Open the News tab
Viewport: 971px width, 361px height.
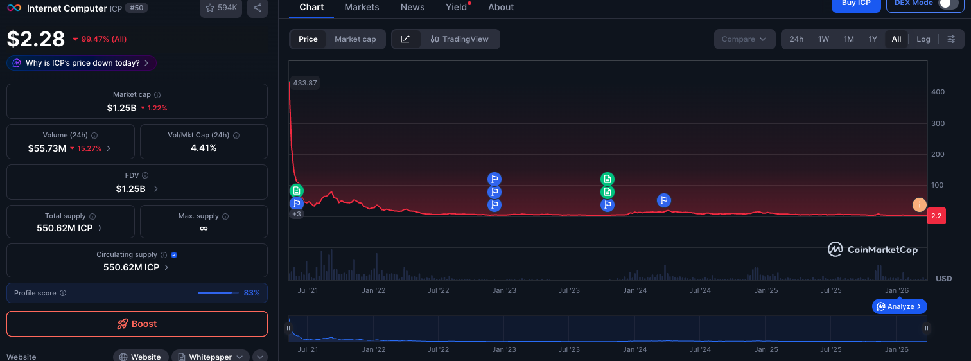412,8
